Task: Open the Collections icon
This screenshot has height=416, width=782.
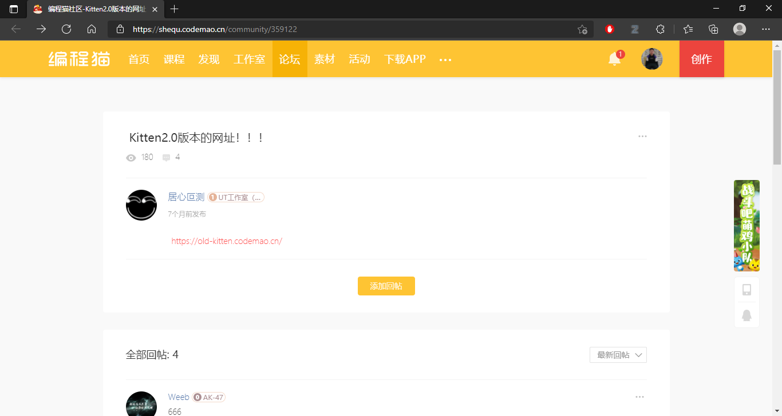Action: click(x=713, y=29)
